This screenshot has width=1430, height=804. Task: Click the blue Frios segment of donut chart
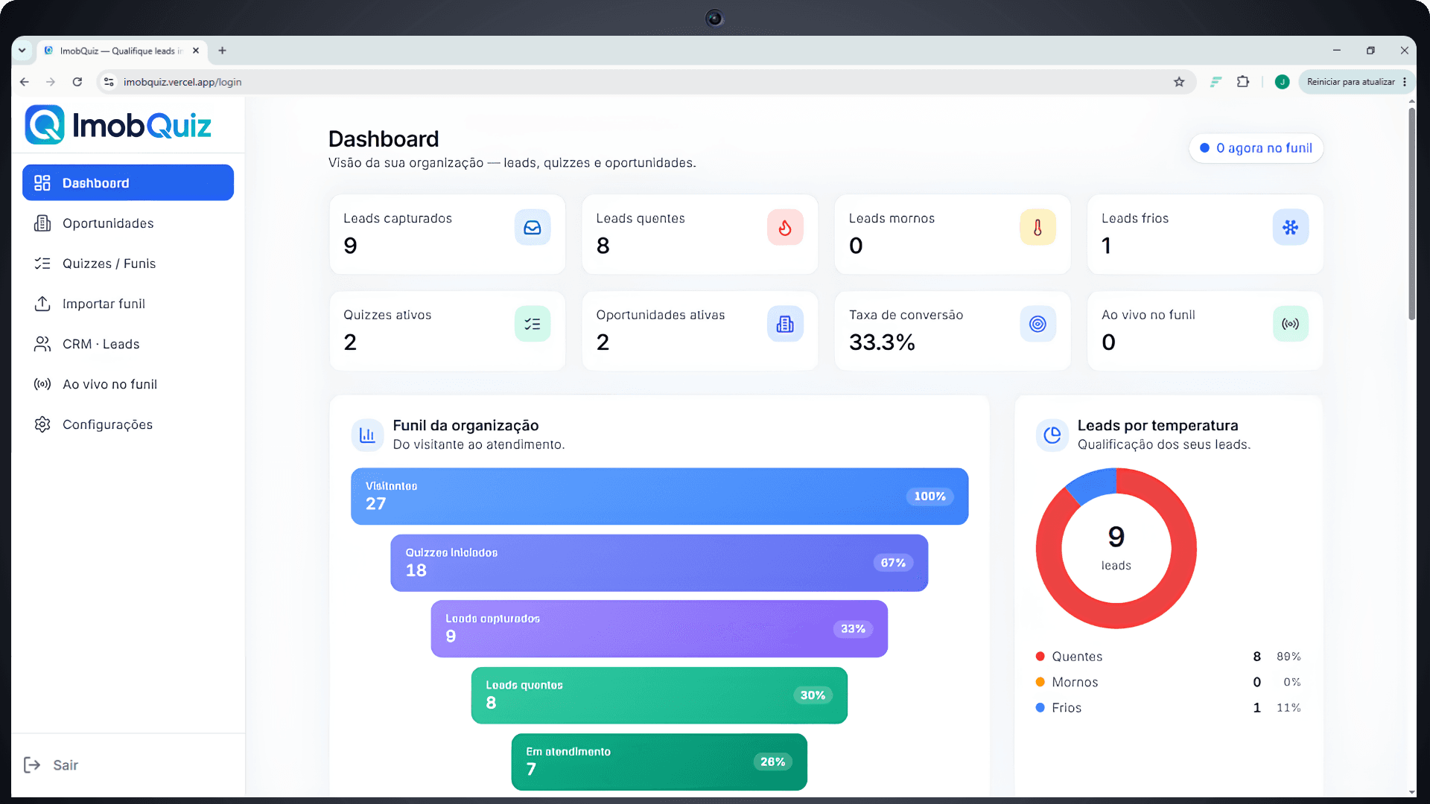click(1093, 485)
